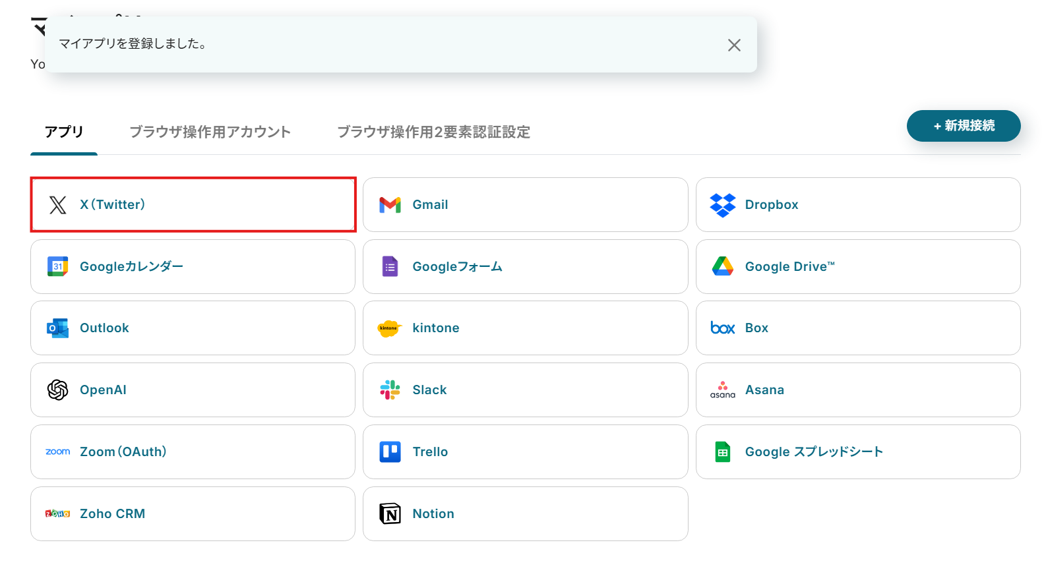Viewport: 1046px width, 582px height.
Task: Open the Zoom (OAuth) app card
Action: 123,451
